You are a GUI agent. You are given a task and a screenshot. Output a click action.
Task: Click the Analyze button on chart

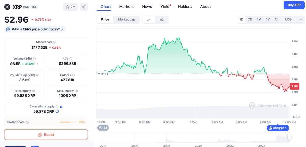278,128
